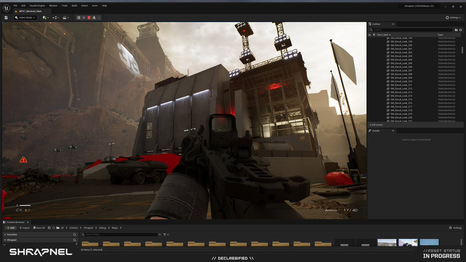
Task: Close the Outliner tab
Action: (393, 24)
